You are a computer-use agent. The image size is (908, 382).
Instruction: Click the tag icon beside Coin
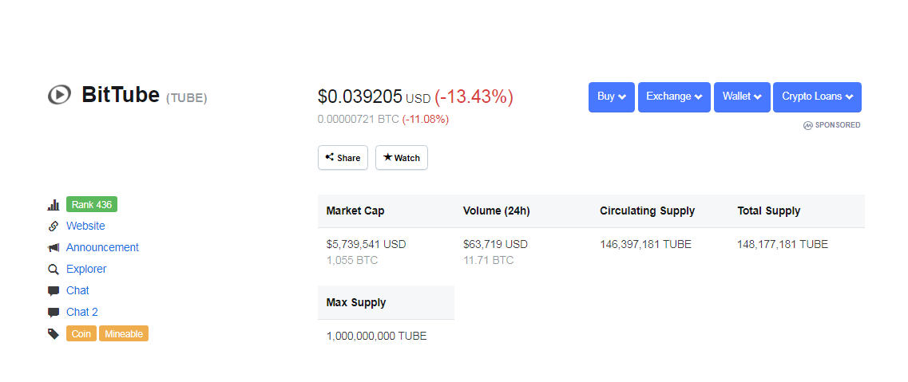pos(54,334)
